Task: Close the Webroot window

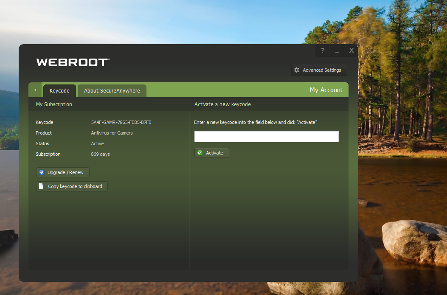Action: (x=351, y=51)
